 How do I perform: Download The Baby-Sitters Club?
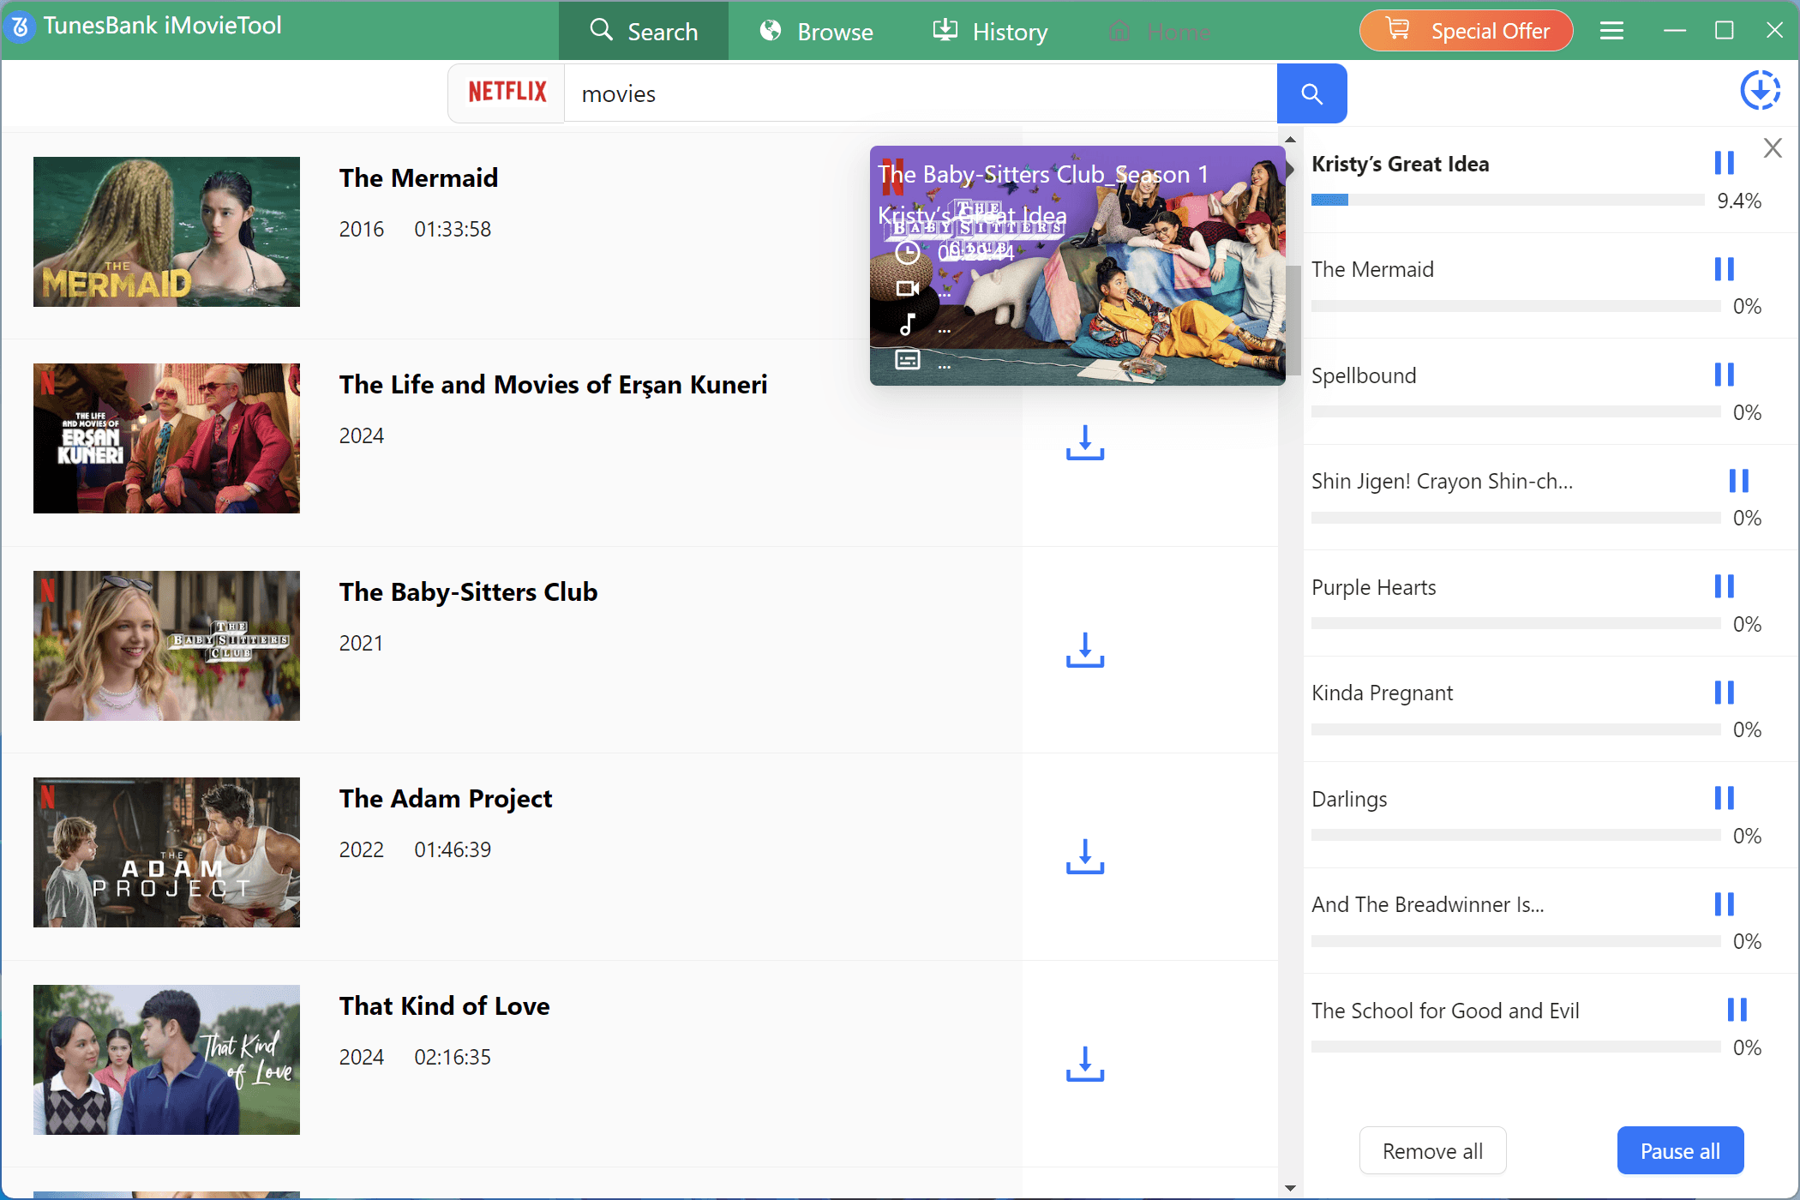pos(1085,650)
